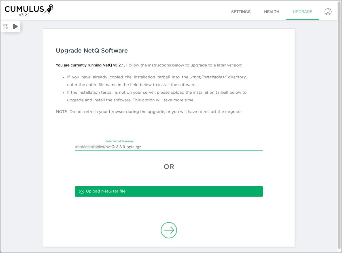The width and height of the screenshot is (342, 253).
Task: Click the vertical scrollbar on the right
Action: coord(339,125)
